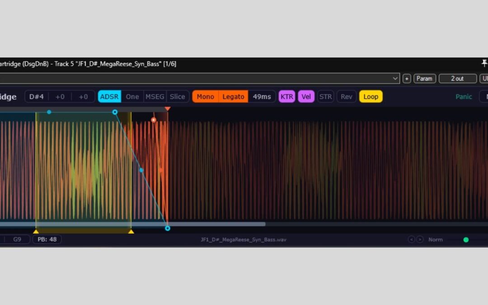Switch to the ADSR envelope tab
Screen dimensions: 488x305
pos(109,97)
